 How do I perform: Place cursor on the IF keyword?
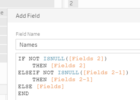pyautogui.click(x=22, y=59)
